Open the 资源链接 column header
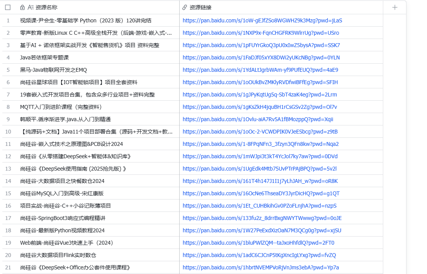Viewport: 427px width, 274px height. (281, 7)
